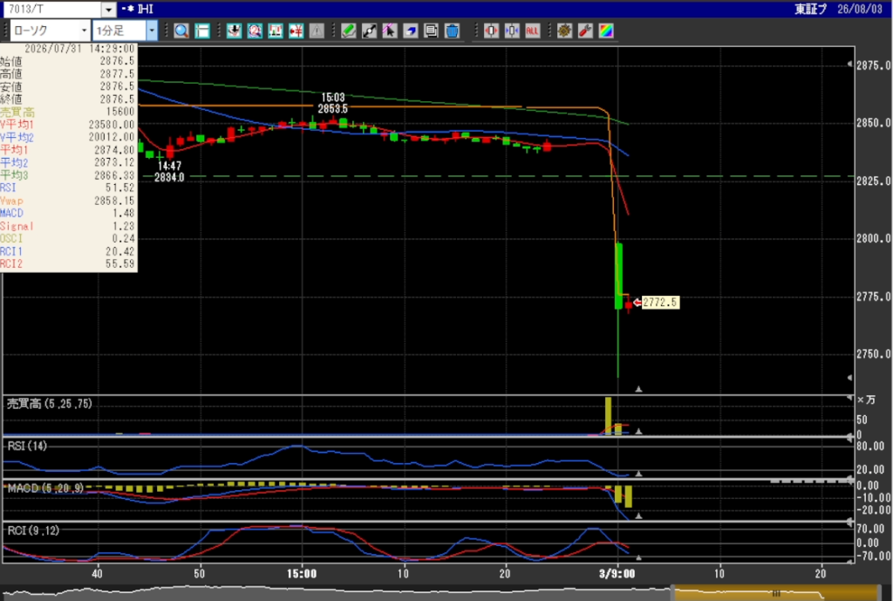The height and width of the screenshot is (601, 893).
Task: Click the triangle marker in the MACD panel
Action: (x=639, y=516)
